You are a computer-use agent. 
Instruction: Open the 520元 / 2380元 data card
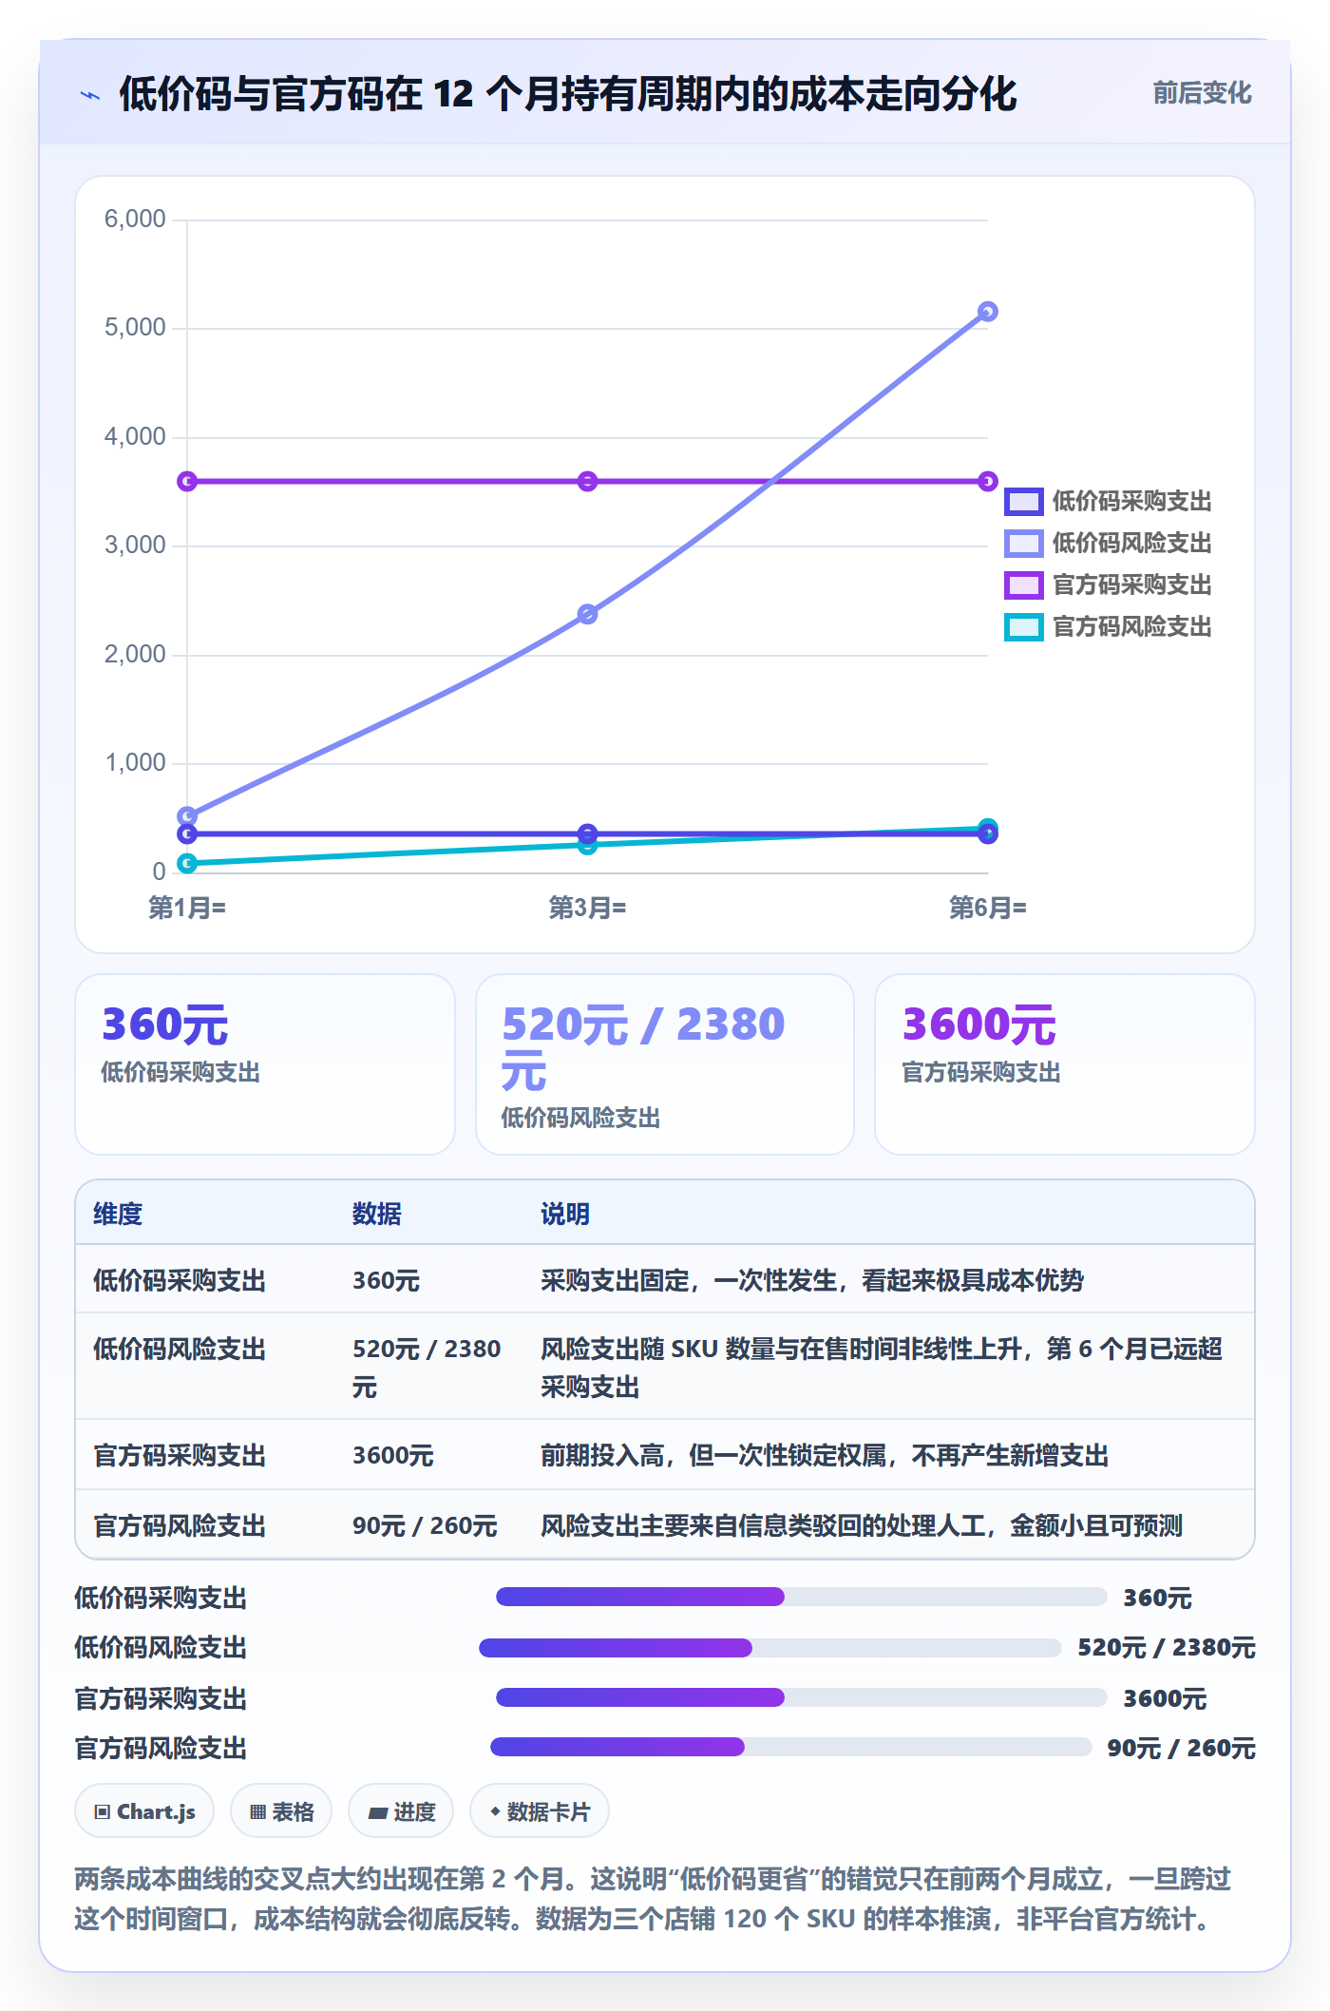tap(665, 1064)
